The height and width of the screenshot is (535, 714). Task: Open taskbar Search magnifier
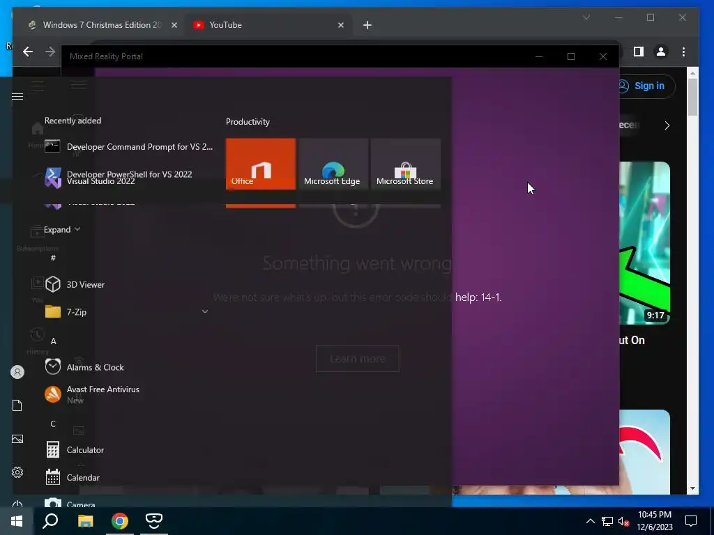click(50, 521)
